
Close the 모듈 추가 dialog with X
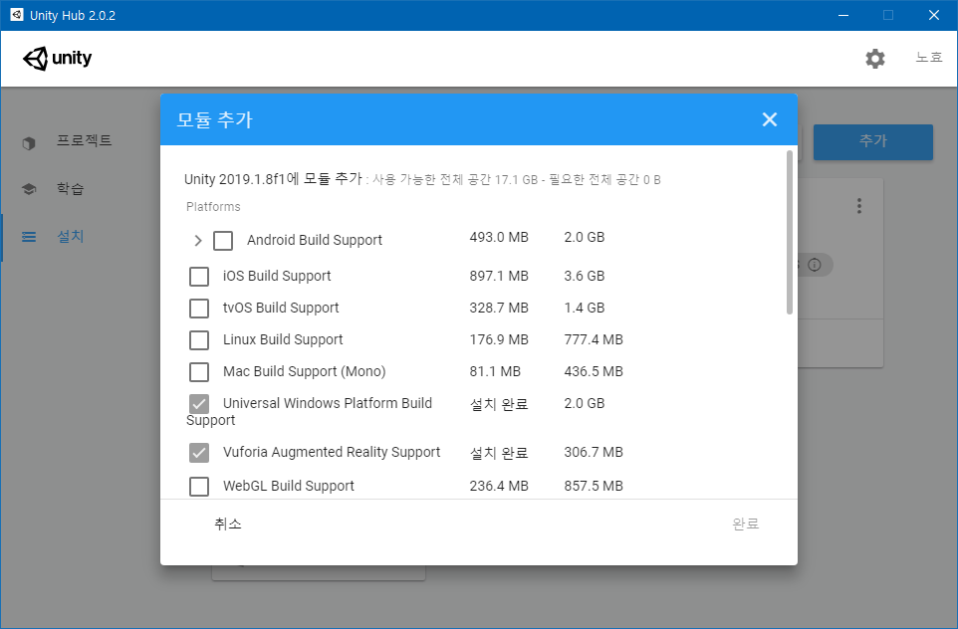(x=769, y=119)
